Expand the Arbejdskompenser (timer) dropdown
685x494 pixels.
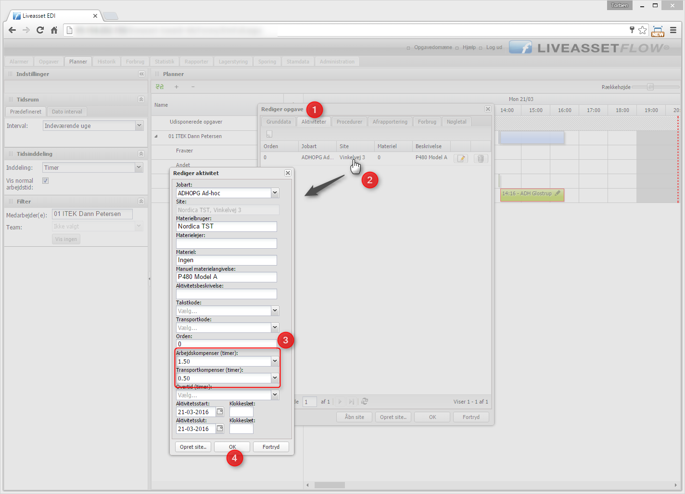(x=275, y=361)
